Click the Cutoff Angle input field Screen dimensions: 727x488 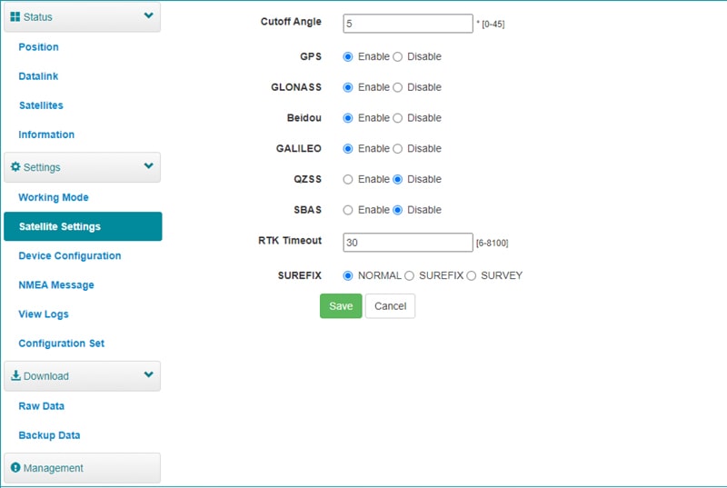[407, 23]
